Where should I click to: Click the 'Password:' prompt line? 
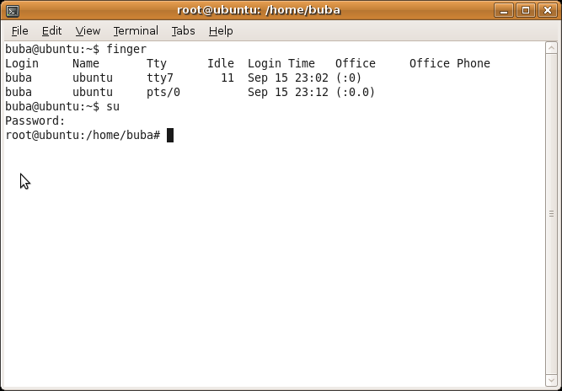click(35, 121)
